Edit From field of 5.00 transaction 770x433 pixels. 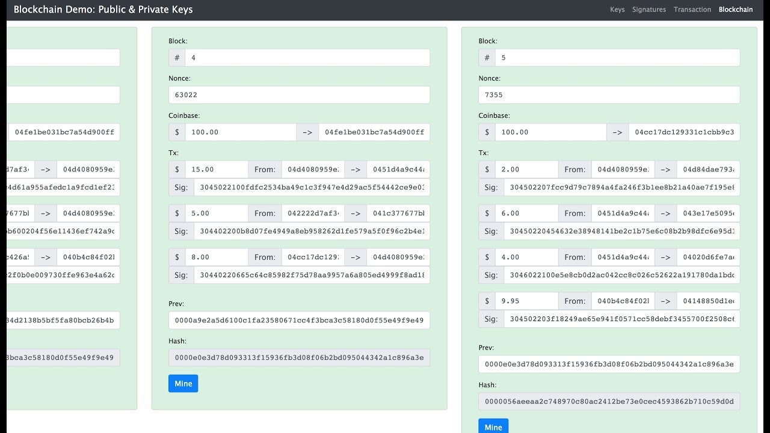pyautogui.click(x=313, y=213)
